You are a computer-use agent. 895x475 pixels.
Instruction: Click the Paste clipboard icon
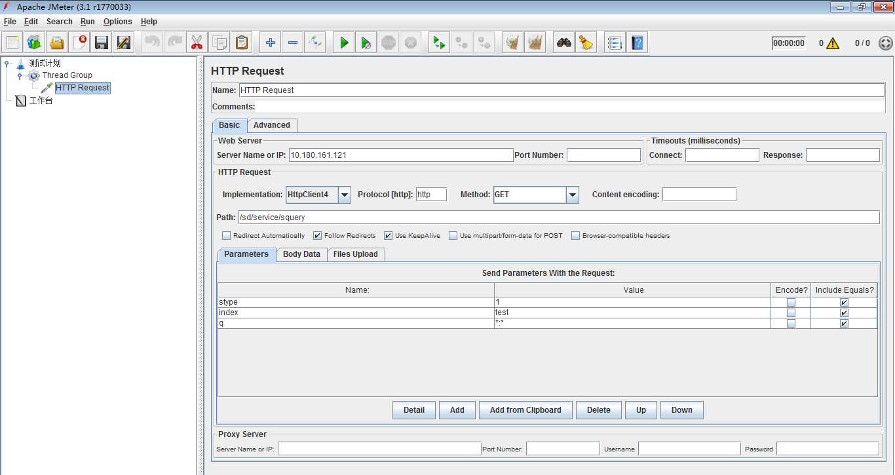242,43
